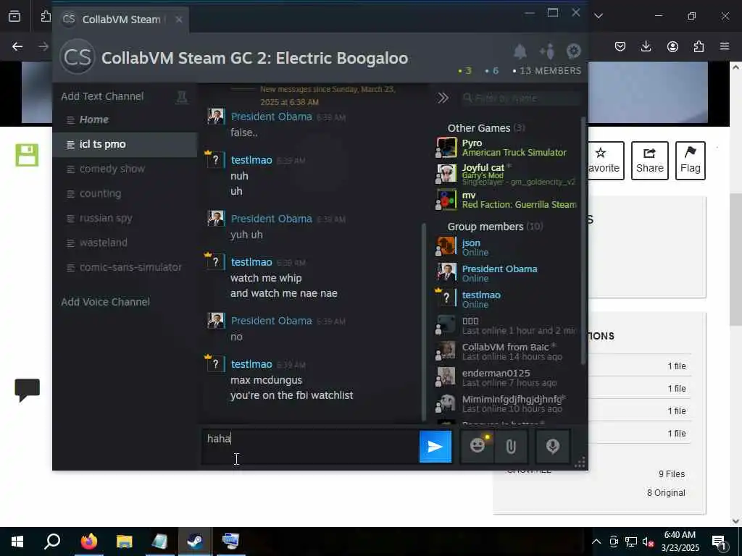
Task: Open Firefox account icon
Action: (672, 46)
